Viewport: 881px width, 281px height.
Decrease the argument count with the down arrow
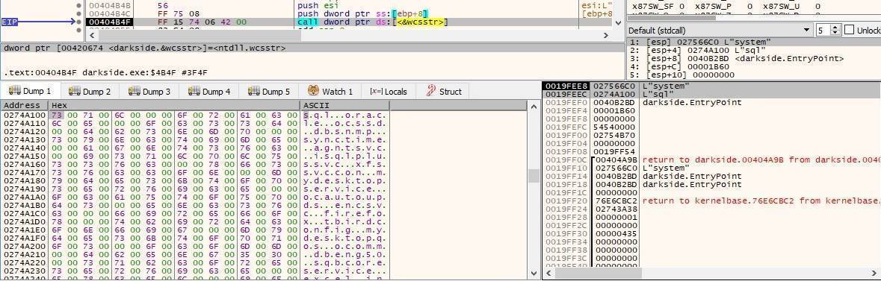835,33
